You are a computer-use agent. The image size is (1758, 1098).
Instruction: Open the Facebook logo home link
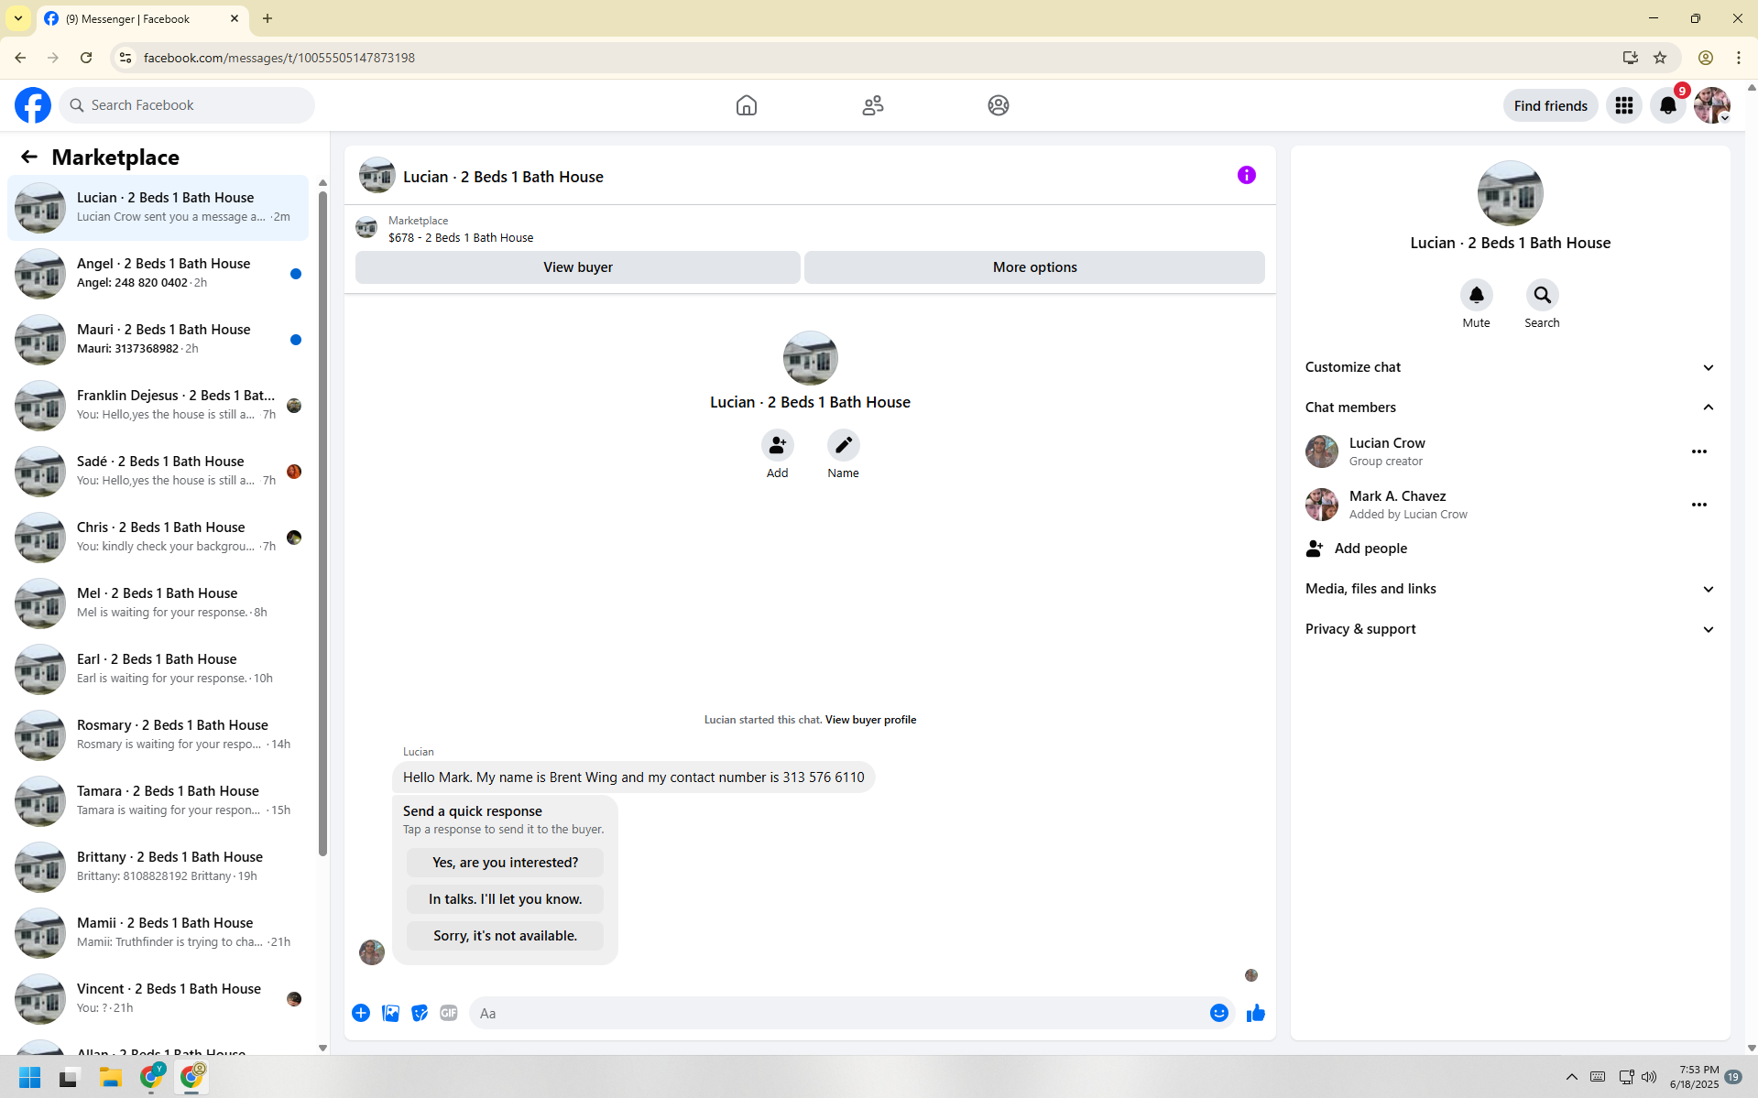tap(33, 105)
